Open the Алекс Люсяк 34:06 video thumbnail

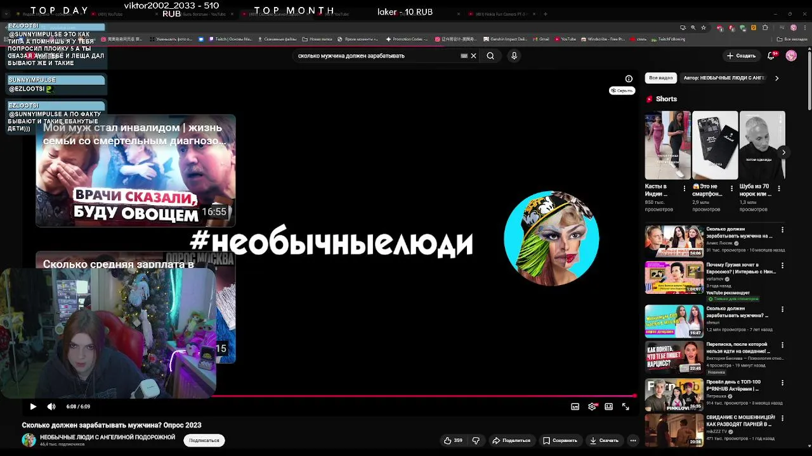(x=674, y=241)
